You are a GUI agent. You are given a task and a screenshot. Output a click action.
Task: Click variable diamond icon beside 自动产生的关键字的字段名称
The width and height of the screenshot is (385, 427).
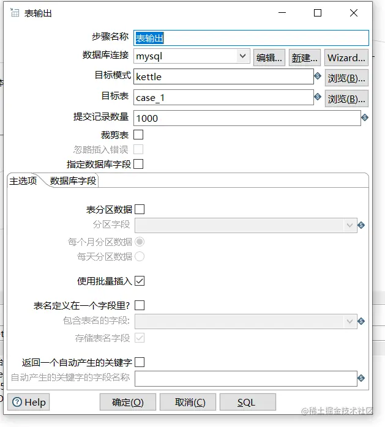click(361, 378)
